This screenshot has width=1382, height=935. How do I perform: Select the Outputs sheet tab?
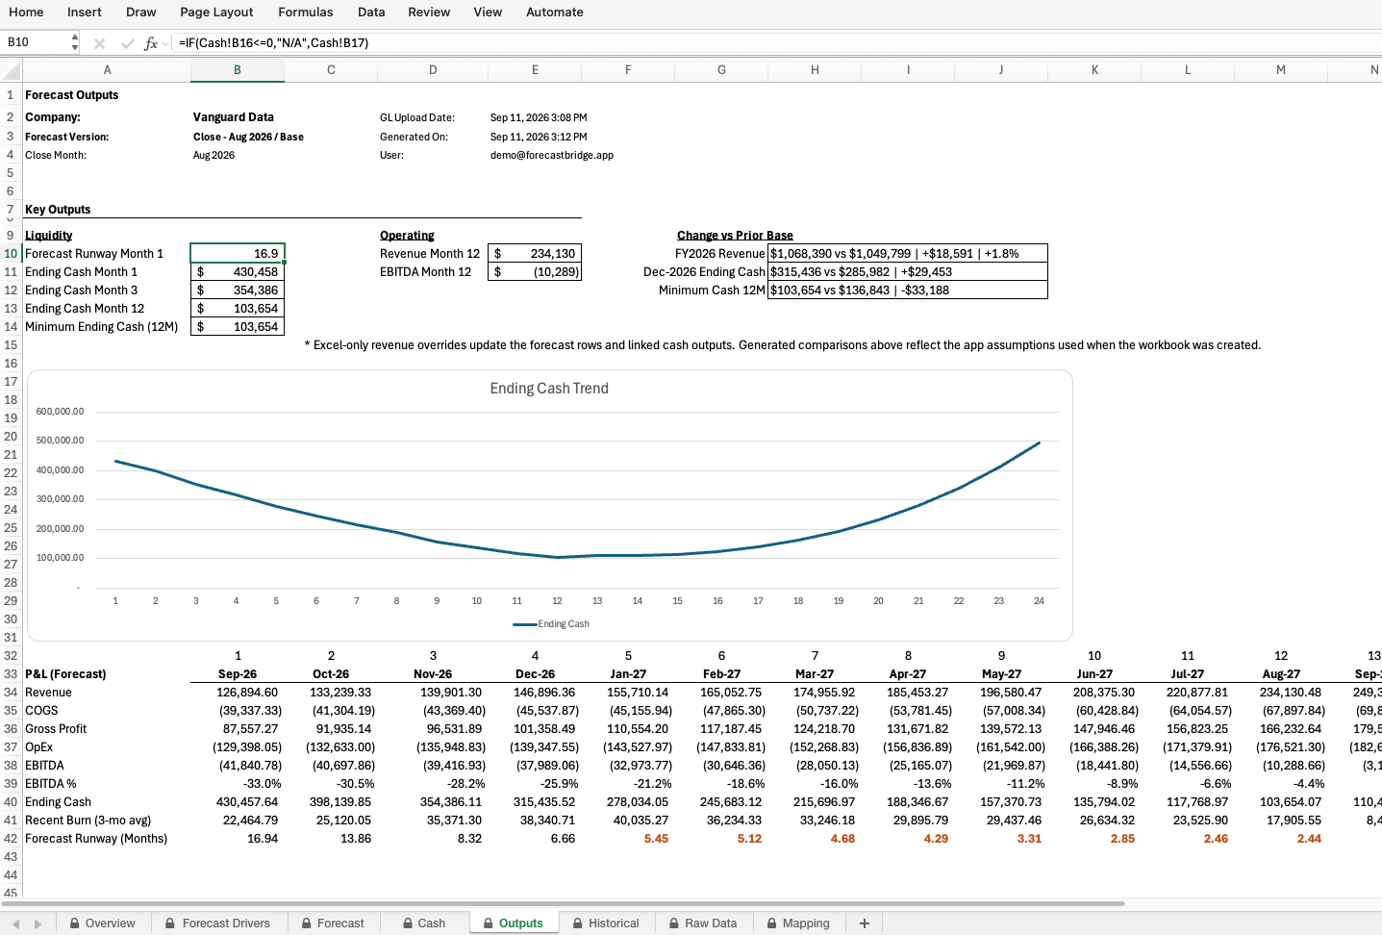(x=514, y=923)
